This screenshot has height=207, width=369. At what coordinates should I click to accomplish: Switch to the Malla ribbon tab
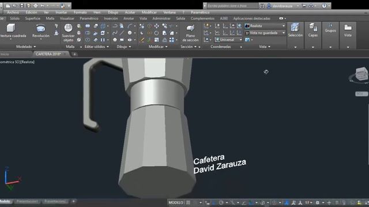click(50, 18)
